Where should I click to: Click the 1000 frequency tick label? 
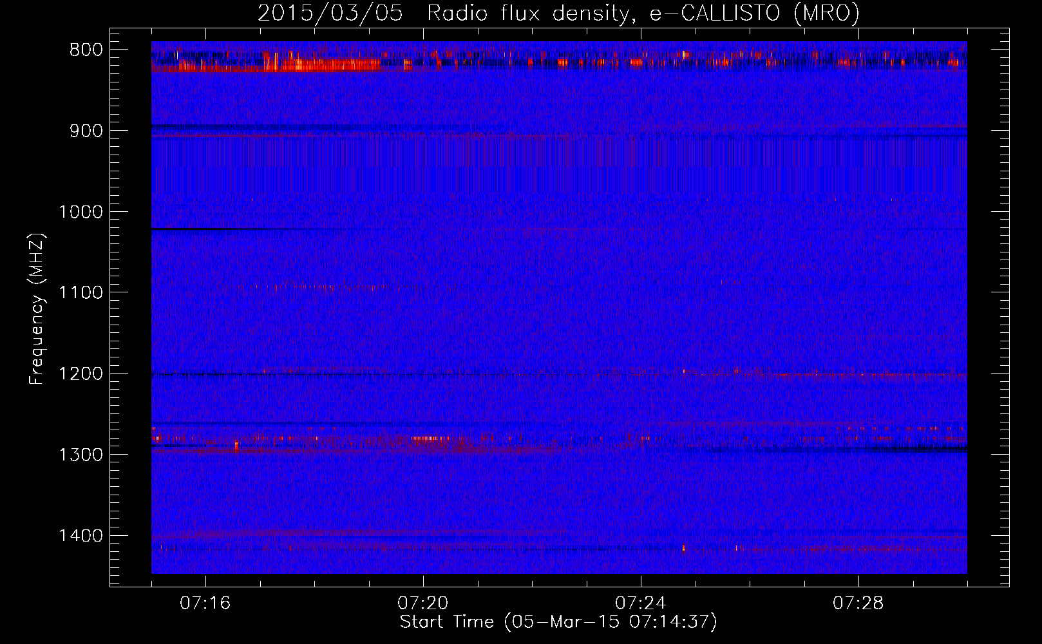(81, 212)
